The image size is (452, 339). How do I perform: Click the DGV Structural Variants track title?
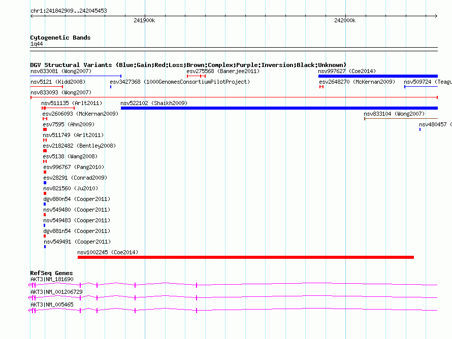tap(188, 65)
